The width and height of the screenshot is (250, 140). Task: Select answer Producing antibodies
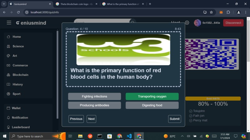coord(95,105)
